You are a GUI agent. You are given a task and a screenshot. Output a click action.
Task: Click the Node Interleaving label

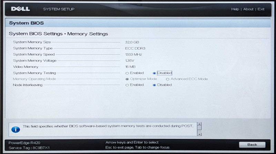click(28, 85)
